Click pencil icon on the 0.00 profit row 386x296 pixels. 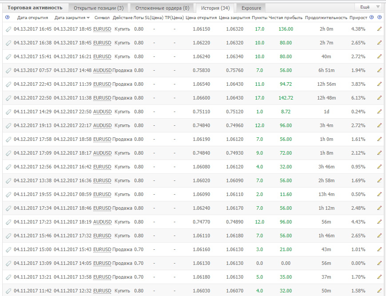(x=379, y=264)
